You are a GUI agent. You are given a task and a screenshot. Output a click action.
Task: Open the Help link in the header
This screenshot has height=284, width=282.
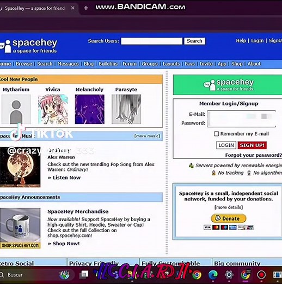click(x=241, y=40)
